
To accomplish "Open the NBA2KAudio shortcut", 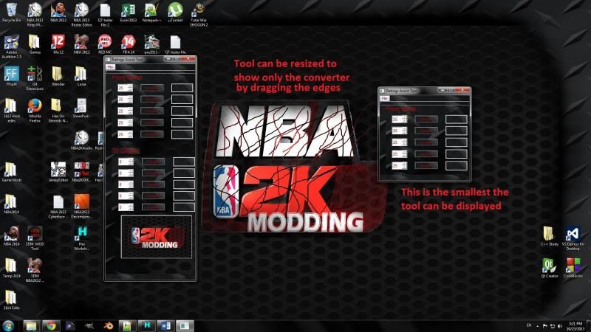I will pyautogui.click(x=81, y=140).
